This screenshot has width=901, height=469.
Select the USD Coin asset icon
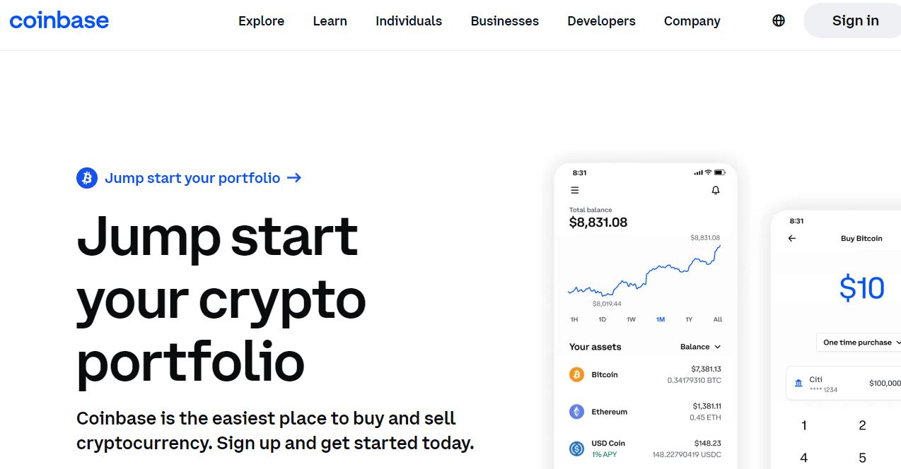click(x=577, y=448)
